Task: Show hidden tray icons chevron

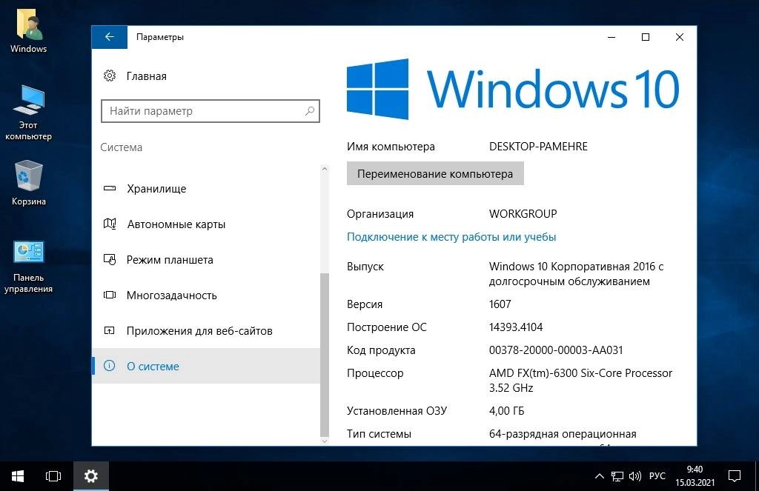Action: 599,476
